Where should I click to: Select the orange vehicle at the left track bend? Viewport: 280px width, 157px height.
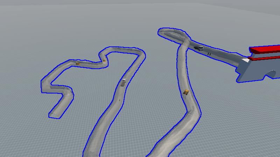(x=104, y=60)
